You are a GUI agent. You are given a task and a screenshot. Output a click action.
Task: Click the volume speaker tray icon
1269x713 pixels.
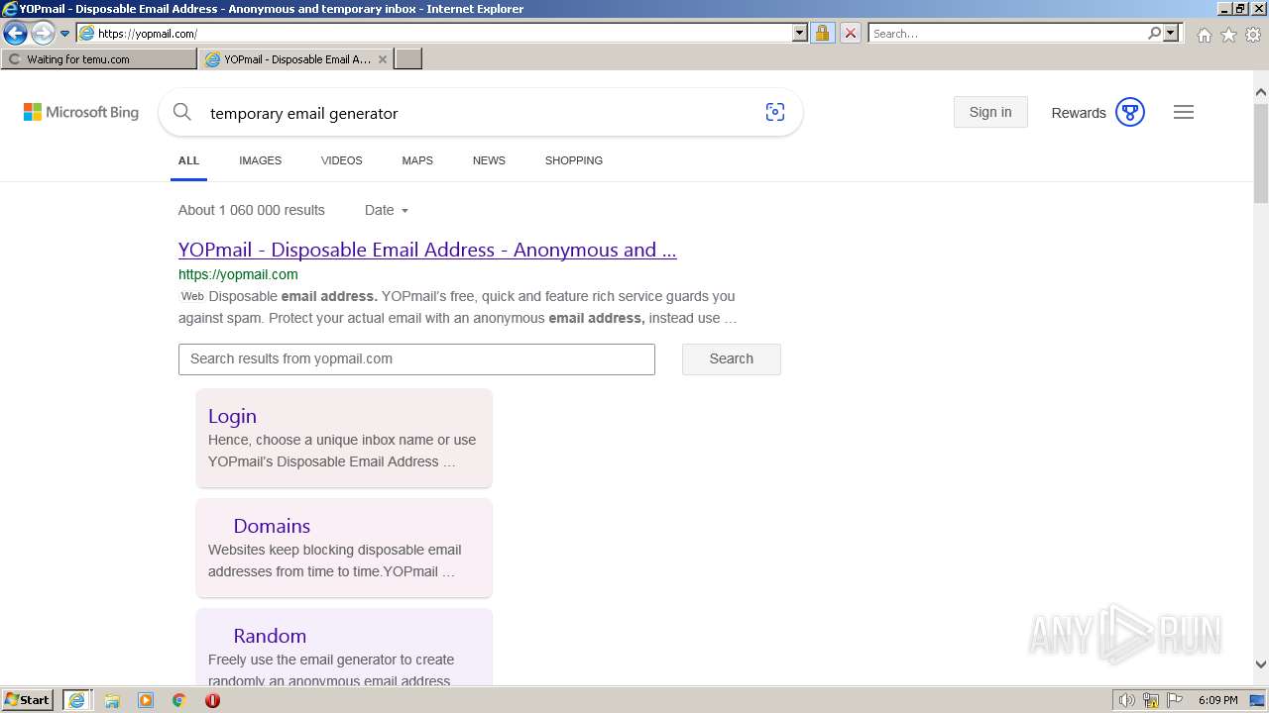(1127, 700)
